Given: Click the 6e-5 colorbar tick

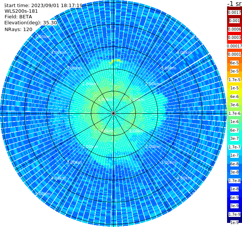Looking at the screenshot, I should click(235, 63).
